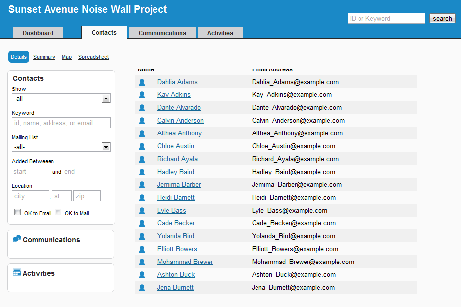Viewport: 461px width, 307px height.
Task: Tick the OK to Mail checkbox
Action: click(58, 212)
